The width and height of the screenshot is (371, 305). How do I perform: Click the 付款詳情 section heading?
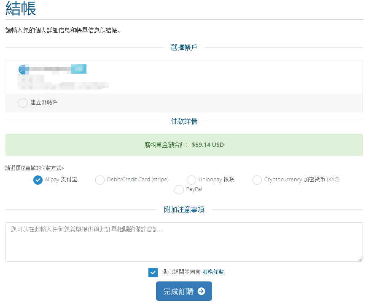point(184,121)
